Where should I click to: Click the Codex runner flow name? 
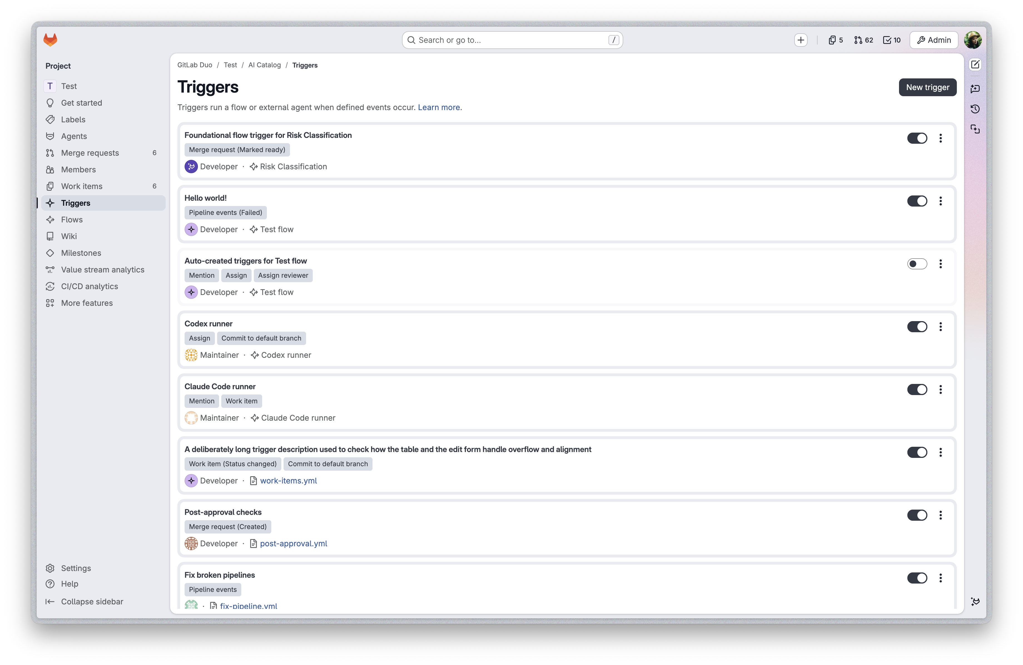pyautogui.click(x=286, y=355)
